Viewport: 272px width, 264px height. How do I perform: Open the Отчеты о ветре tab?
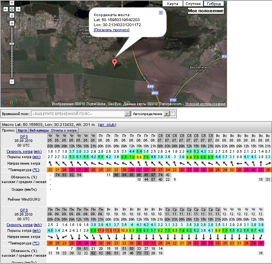point(65,130)
